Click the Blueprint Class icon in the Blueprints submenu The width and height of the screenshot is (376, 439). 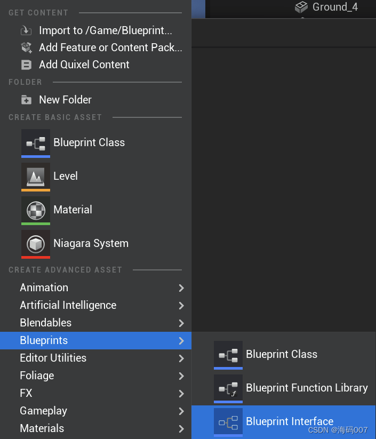[x=228, y=355]
